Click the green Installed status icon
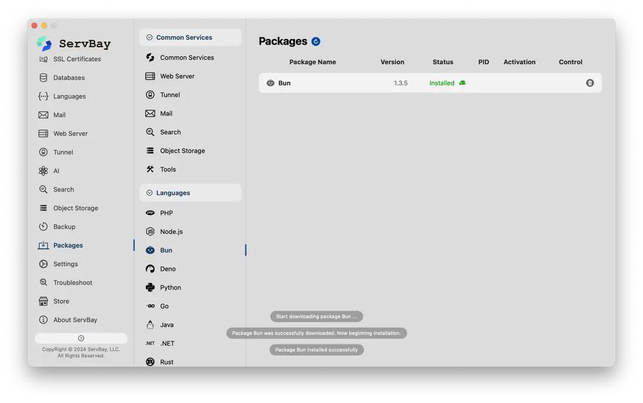This screenshot has width=643, height=403. pyautogui.click(x=462, y=83)
